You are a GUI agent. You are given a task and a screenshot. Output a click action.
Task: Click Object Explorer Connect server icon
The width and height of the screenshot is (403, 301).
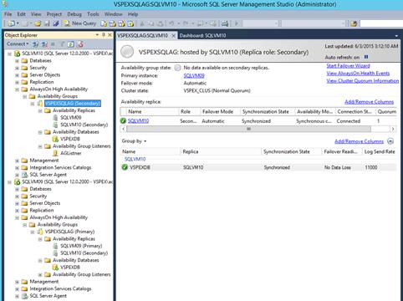pyautogui.click(x=35, y=44)
